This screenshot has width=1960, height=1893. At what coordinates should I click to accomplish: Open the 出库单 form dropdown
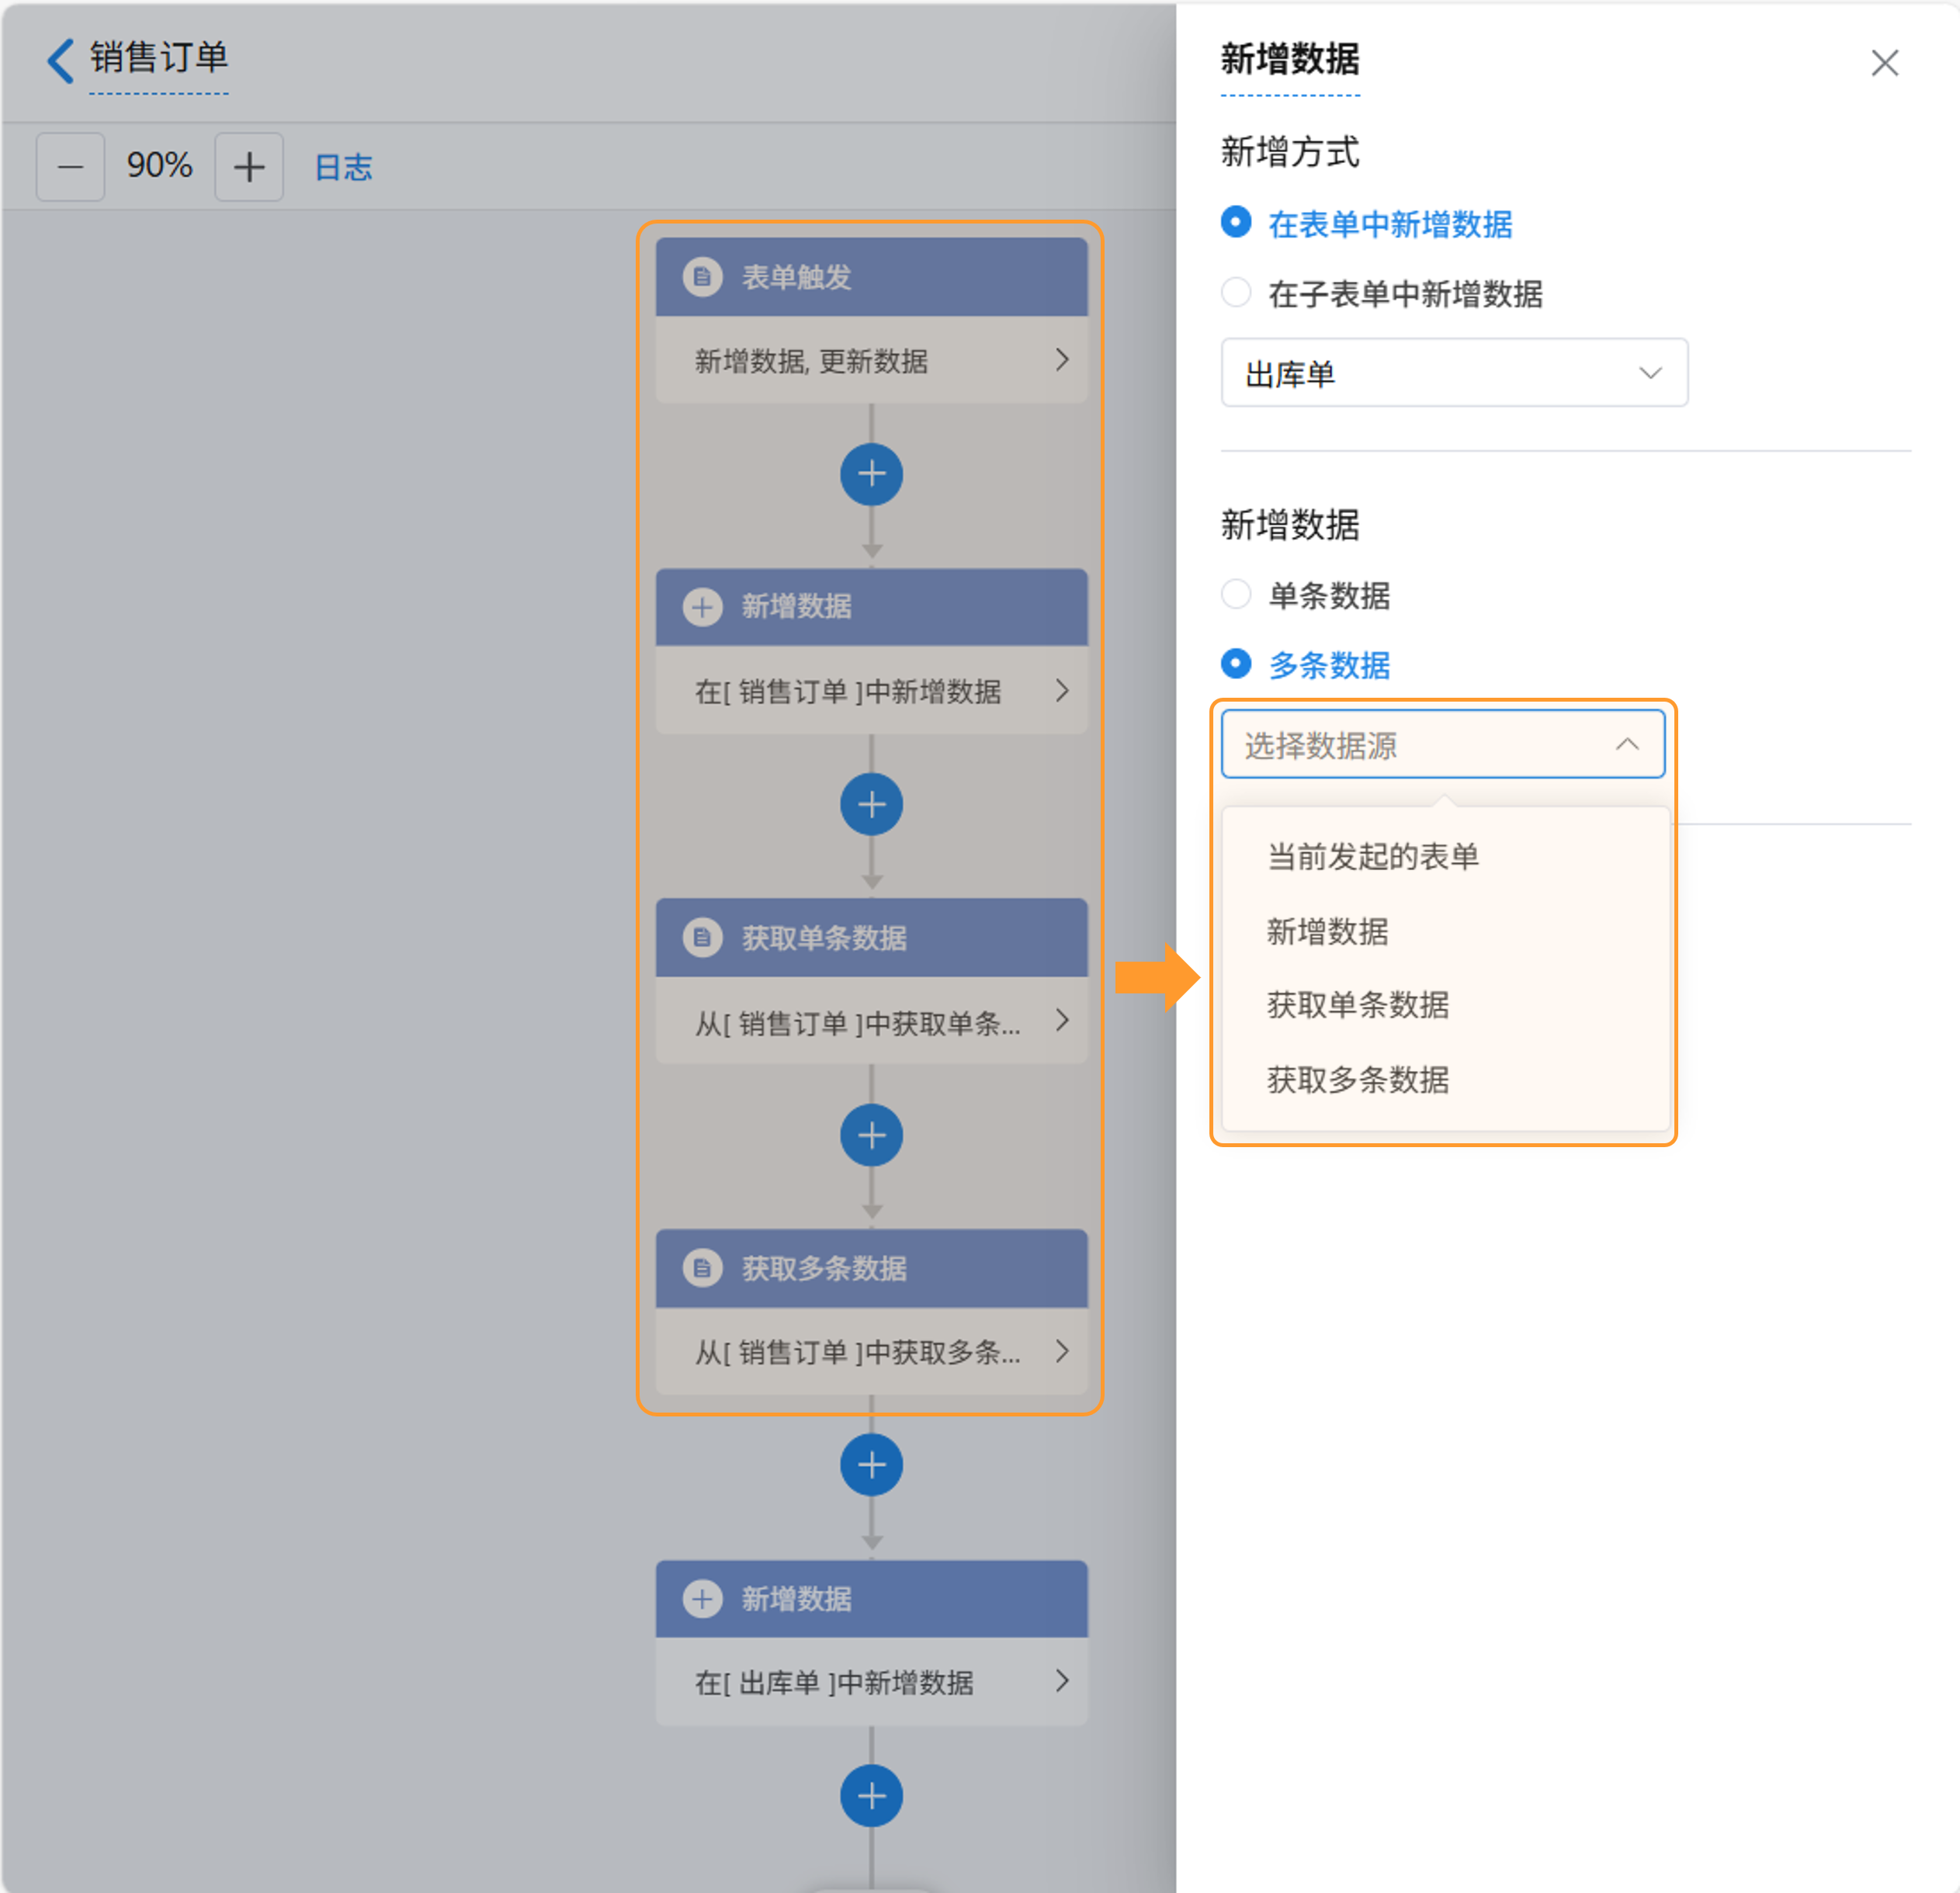tap(1453, 373)
